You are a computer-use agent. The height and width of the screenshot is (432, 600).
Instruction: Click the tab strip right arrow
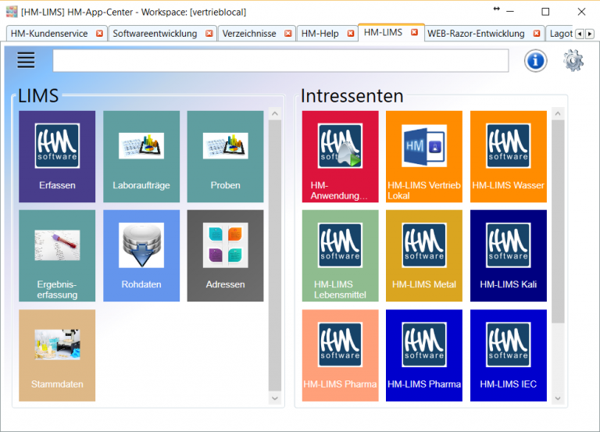tap(590, 34)
